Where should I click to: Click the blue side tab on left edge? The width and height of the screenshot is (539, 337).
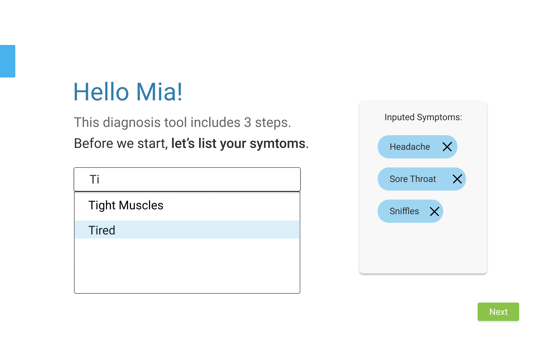click(x=7, y=61)
